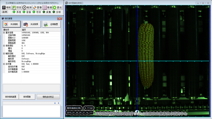Click 保存相机配置 (Save Camera Config) button
Viewport: 212px width, 119px height.
pyautogui.click(x=11, y=97)
